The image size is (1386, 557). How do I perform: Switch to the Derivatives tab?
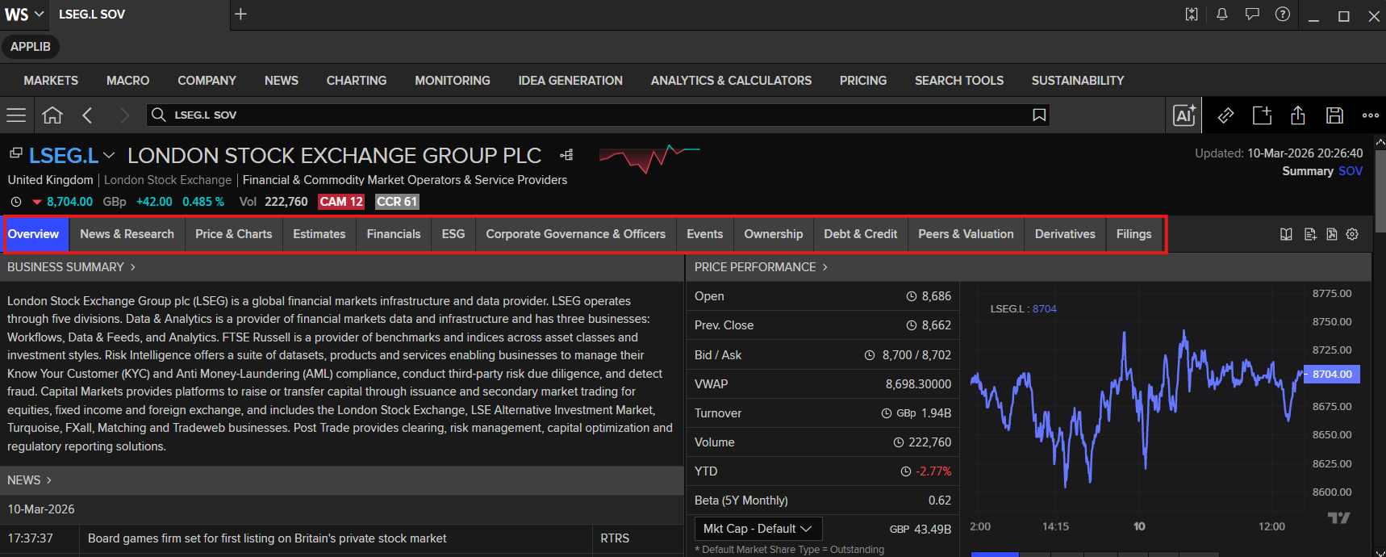coord(1065,234)
